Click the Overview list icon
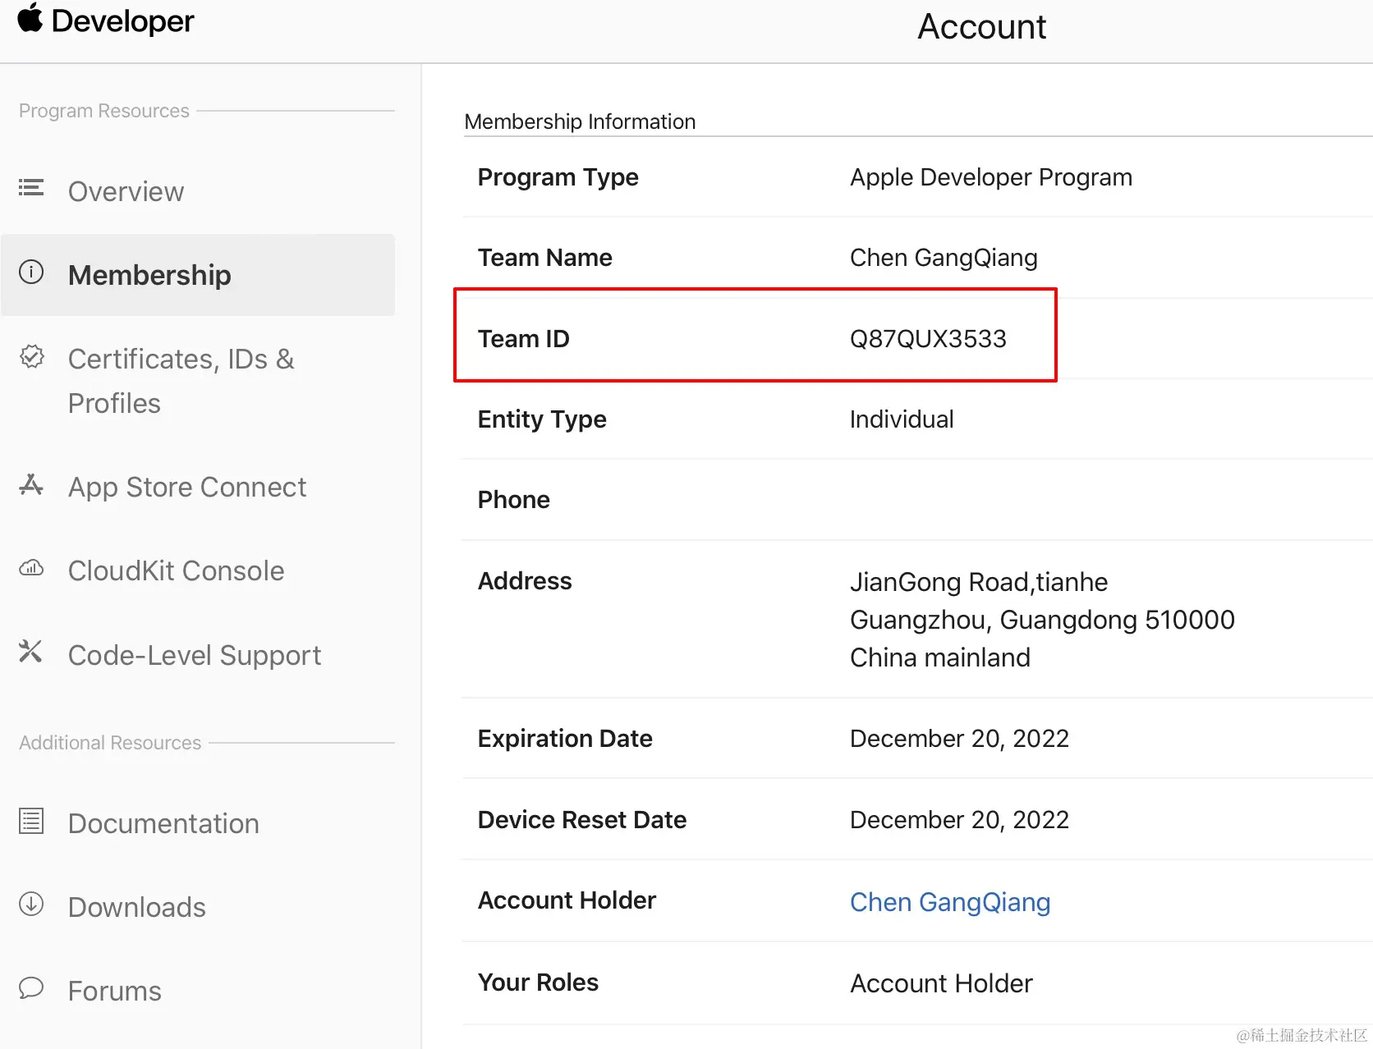Viewport: 1373px width, 1049px height. [x=31, y=188]
